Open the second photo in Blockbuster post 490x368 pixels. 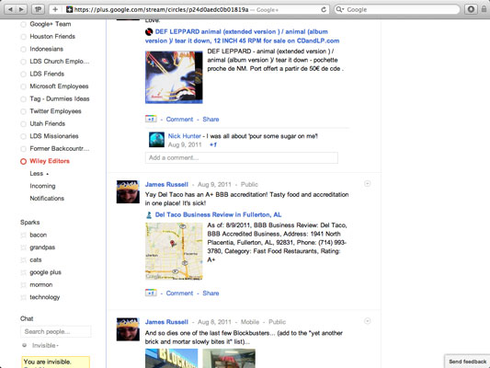coord(229,358)
